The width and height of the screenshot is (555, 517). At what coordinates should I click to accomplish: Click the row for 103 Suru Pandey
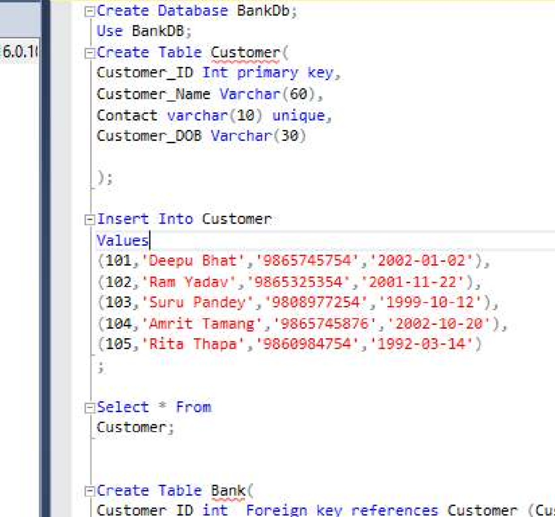pos(298,303)
